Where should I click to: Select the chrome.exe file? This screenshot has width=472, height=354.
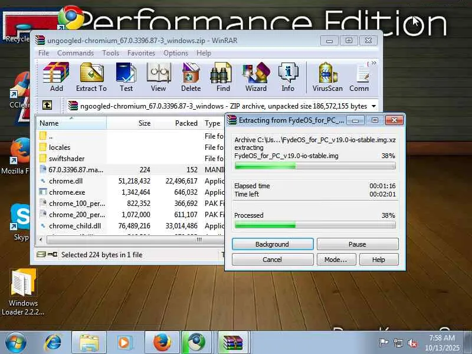(x=130, y=192)
